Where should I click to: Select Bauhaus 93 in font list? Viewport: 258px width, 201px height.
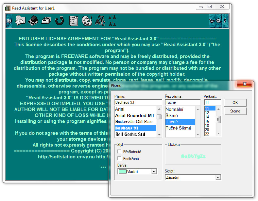pos(135,128)
